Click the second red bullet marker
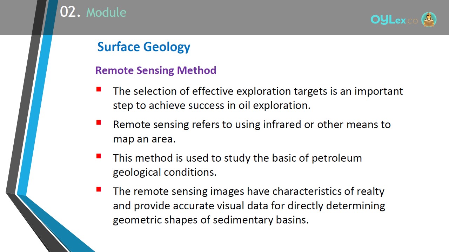Viewport: 449px width, 252px height. 99,122
